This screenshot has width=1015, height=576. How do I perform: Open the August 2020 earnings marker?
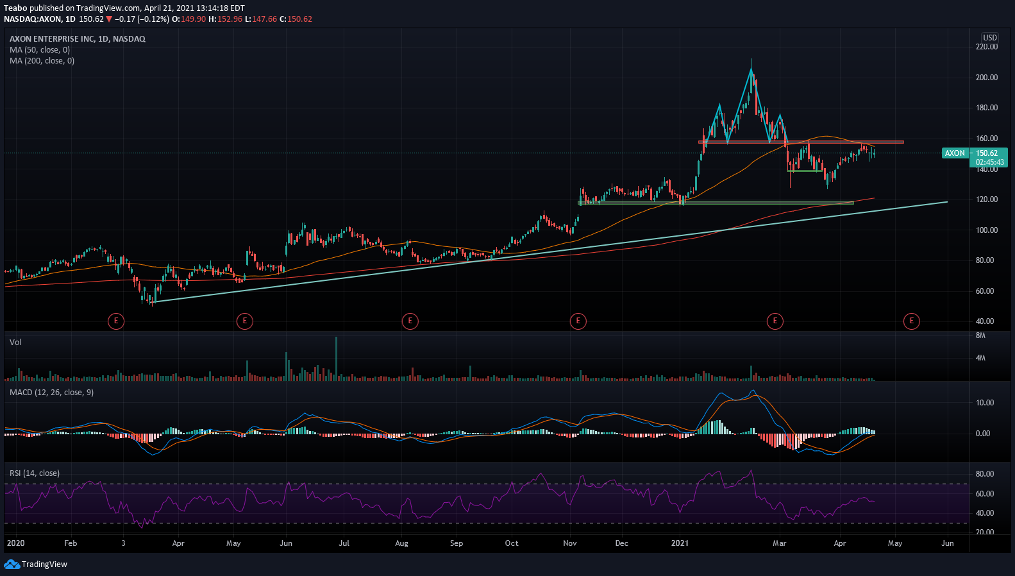[x=410, y=321]
